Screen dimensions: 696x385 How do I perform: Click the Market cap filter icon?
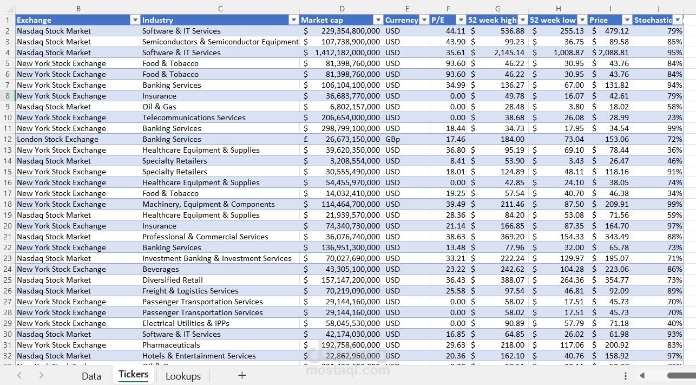(377, 19)
